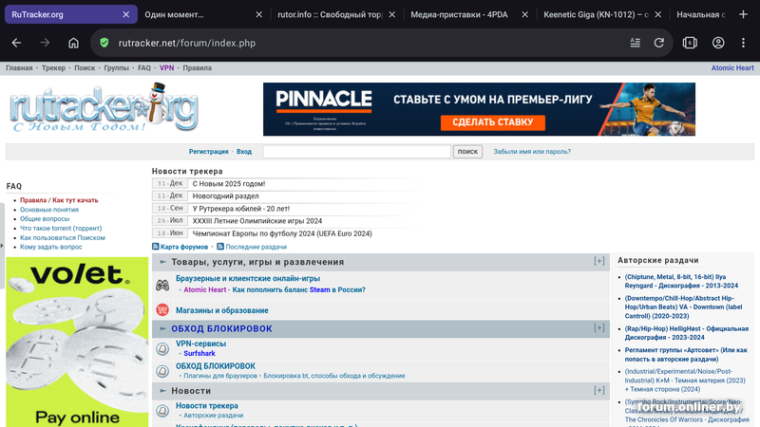Open 'Правила' in the top site menu
This screenshot has width=760, height=427.
tap(198, 67)
